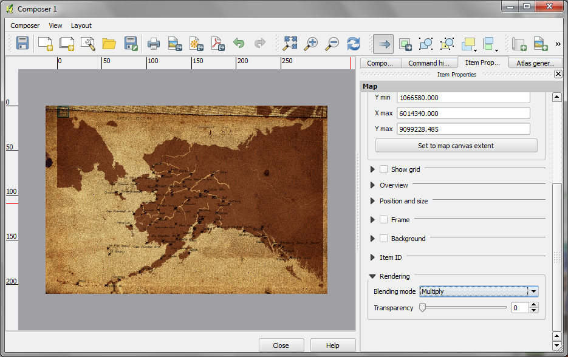
Task: Zoom to full extent of composition
Action: pyautogui.click(x=290, y=44)
